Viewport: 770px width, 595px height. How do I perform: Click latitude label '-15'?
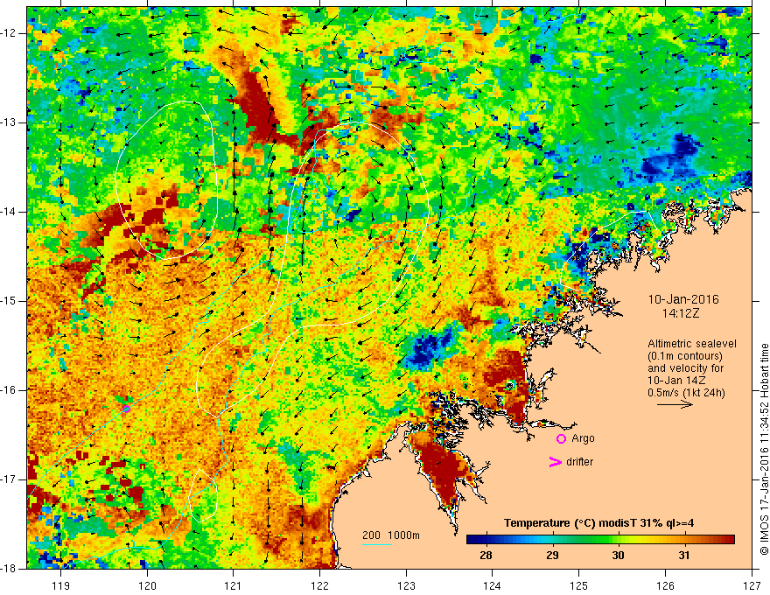[x=10, y=301]
